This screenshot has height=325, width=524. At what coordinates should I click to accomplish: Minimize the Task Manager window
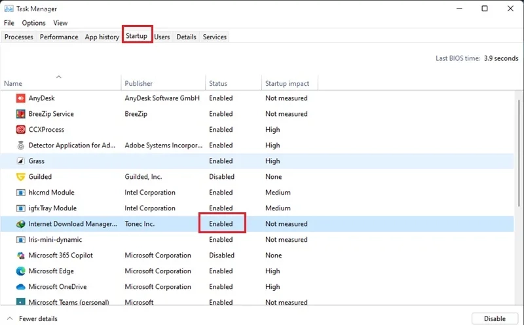(x=460, y=9)
